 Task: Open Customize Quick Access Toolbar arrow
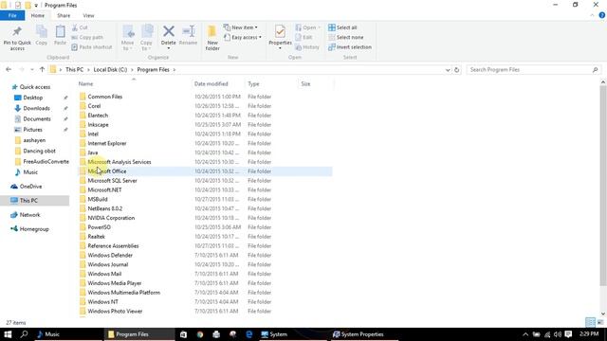[36, 6]
